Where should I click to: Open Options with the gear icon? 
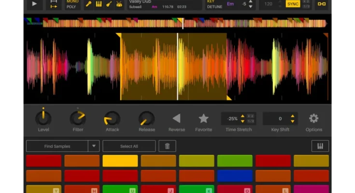tap(313, 118)
